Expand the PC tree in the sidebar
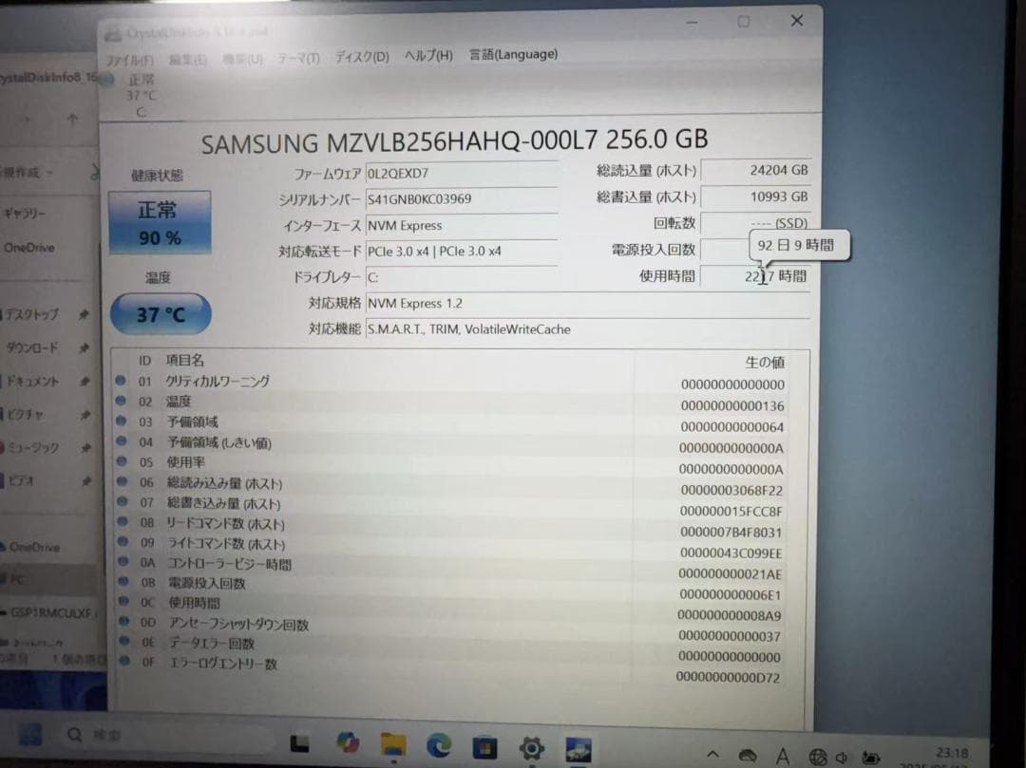The height and width of the screenshot is (768, 1026). click(x=21, y=577)
